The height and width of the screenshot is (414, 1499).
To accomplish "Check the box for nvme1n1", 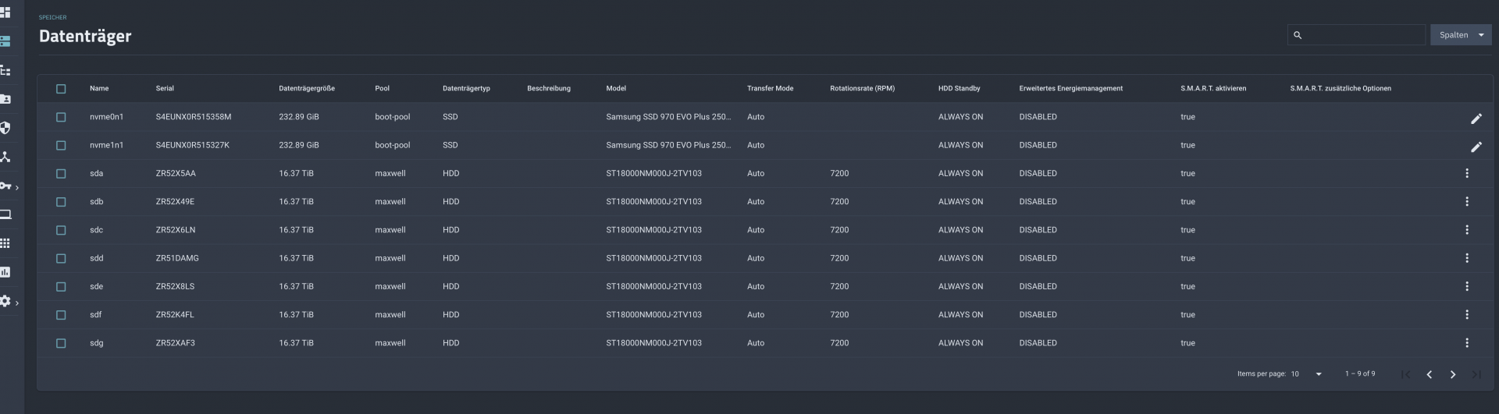I will [x=61, y=145].
